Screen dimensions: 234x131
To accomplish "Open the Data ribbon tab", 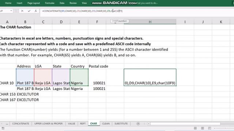I will [x=62, y=3].
